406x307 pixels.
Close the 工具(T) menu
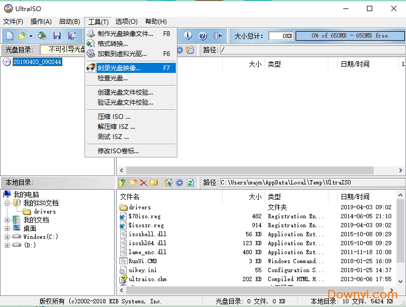pyautogui.click(x=98, y=22)
